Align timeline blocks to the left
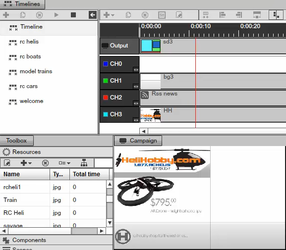The image size is (286, 250). click(x=223, y=15)
